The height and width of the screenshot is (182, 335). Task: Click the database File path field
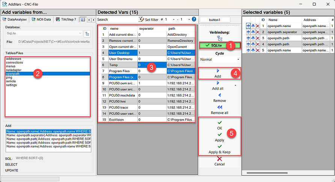click(x=54, y=42)
